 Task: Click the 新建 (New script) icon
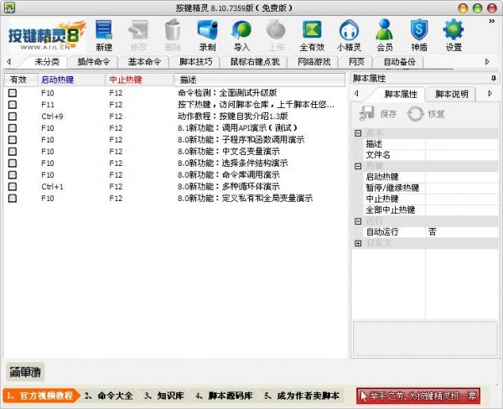(x=104, y=35)
